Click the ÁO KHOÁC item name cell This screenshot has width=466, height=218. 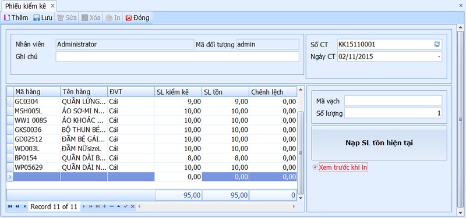point(84,120)
